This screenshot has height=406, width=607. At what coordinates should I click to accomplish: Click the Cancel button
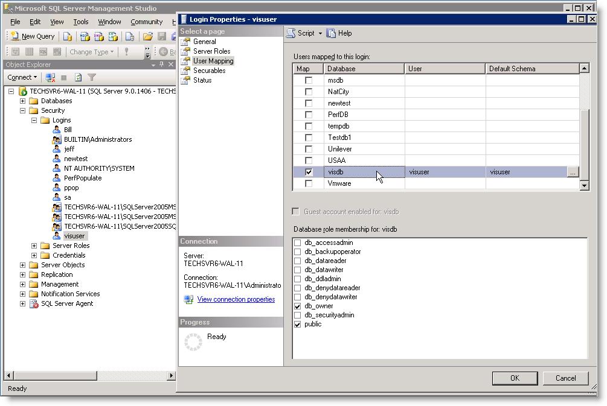coord(565,378)
